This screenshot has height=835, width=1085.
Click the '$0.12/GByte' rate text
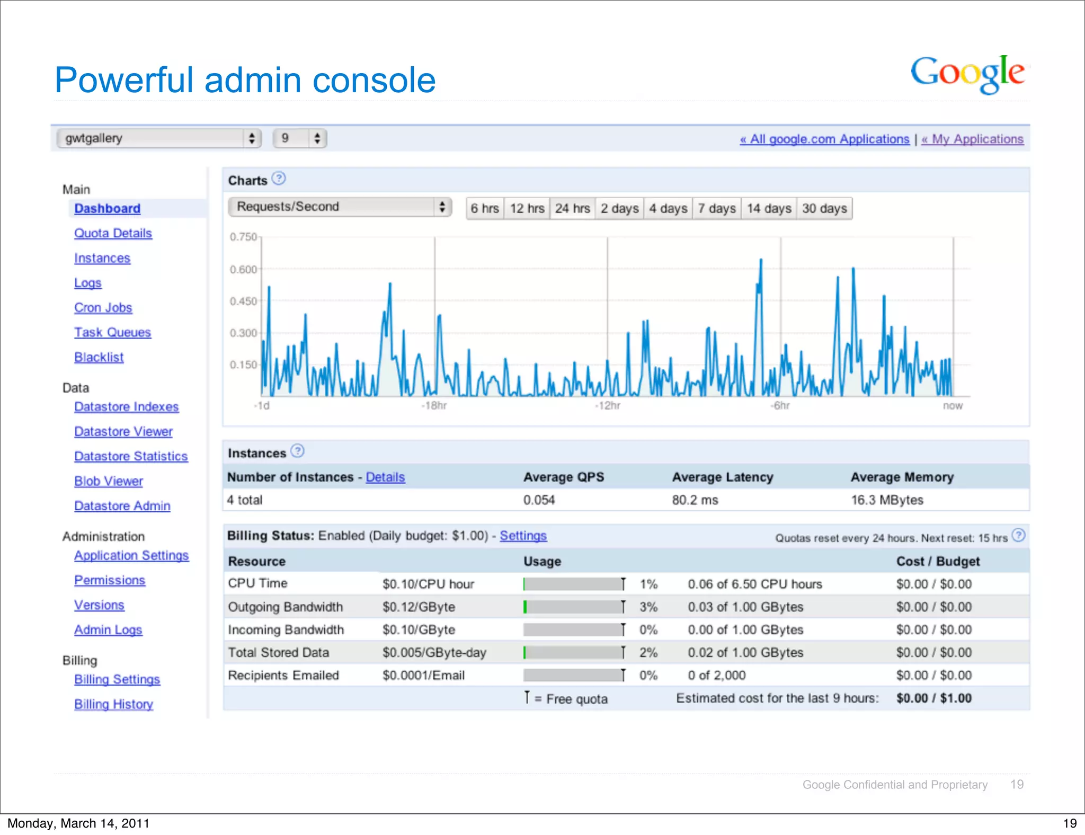point(419,607)
